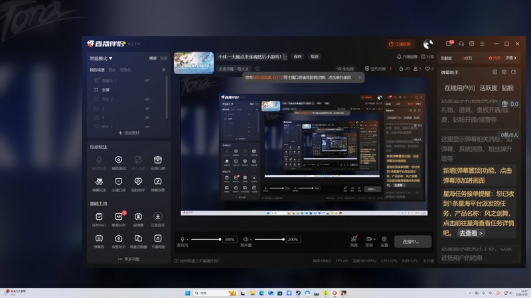Screen dimensions: 531x298
Task: Open the 正版音乐 music download tool
Action: (158, 220)
